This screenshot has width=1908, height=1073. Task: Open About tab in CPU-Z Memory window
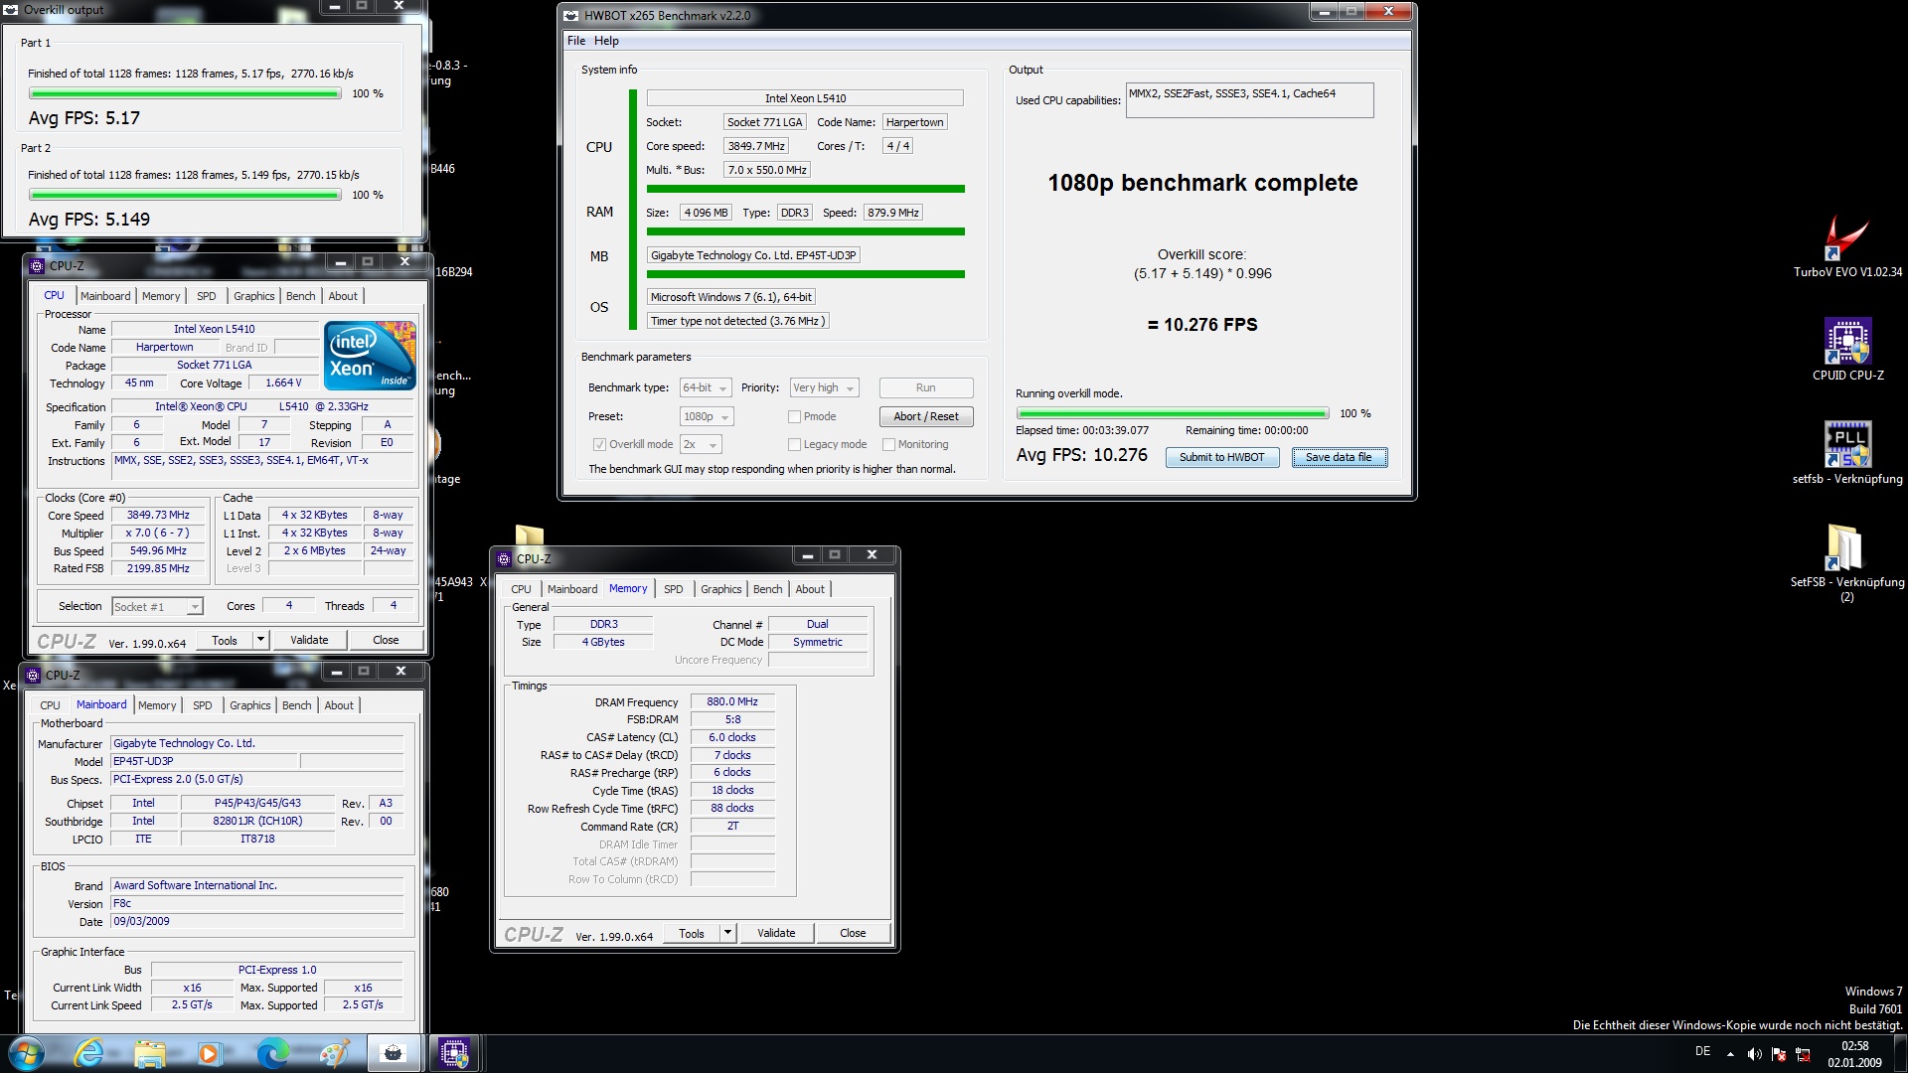[x=810, y=589]
